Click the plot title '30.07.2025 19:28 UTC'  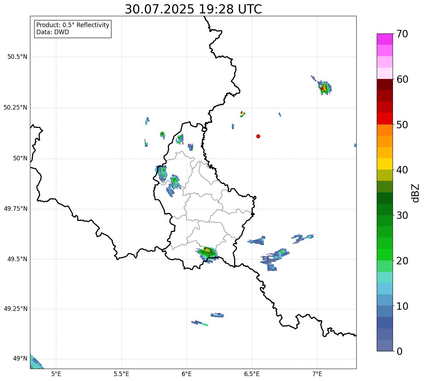193,9
